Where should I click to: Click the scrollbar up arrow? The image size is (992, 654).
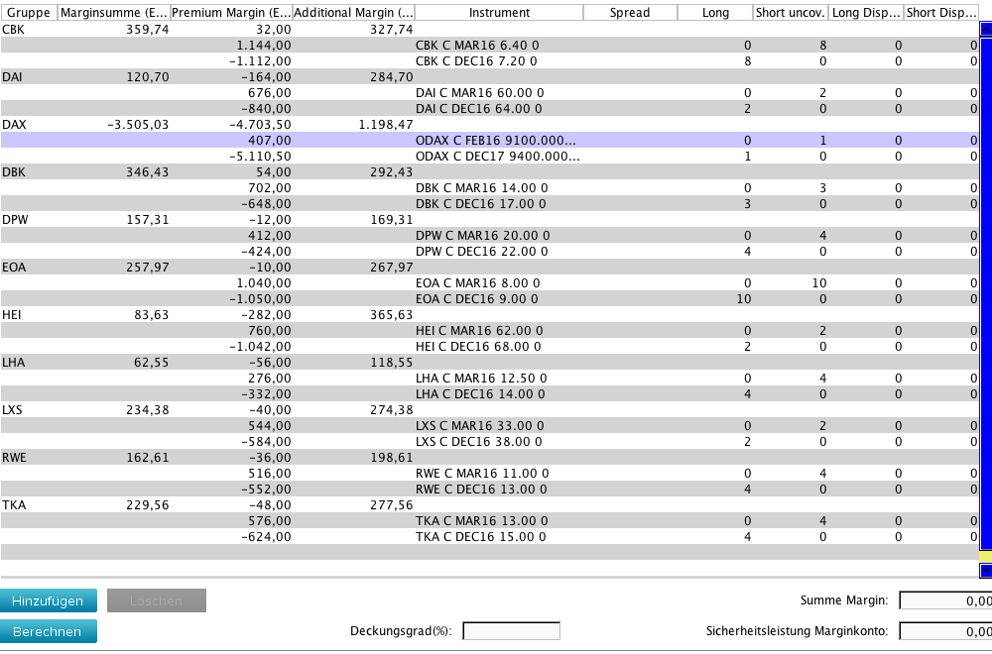pos(986,30)
